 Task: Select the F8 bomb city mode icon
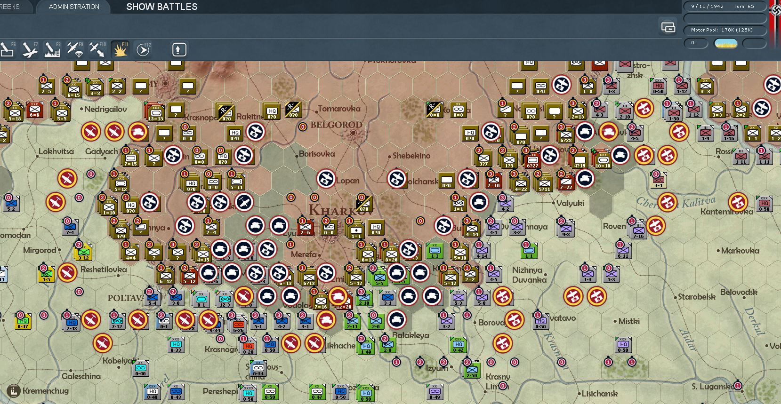pos(52,49)
